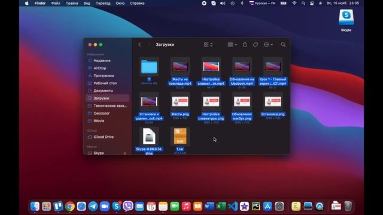The width and height of the screenshot is (383, 215).
Task: Click the tag icon in Finder toolbar
Action: 256,44
